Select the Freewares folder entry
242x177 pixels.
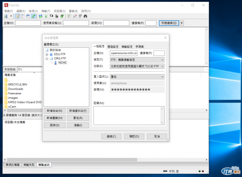pos(15,93)
